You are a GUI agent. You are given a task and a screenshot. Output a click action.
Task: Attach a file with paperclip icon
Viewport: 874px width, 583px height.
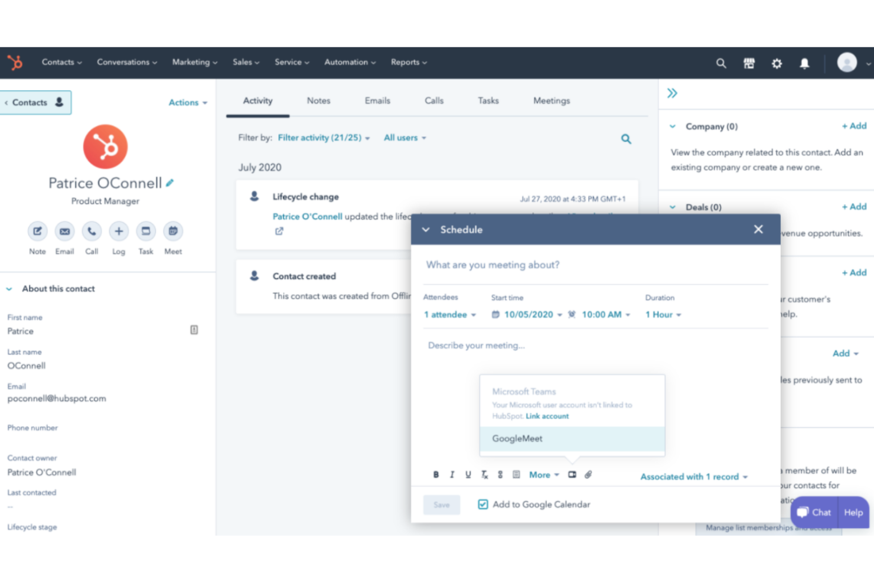pyautogui.click(x=588, y=474)
